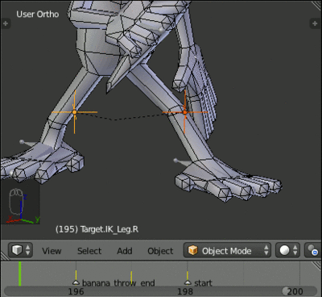Open the 3D View editor type selector
Viewport: 322px width, 297px height.
point(20,250)
